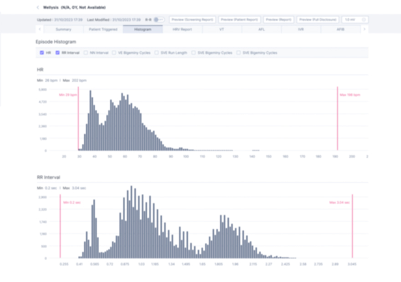Uncheck the RR Interval checkbox
Image resolution: width=401 pixels, height=282 pixels.
(x=57, y=53)
